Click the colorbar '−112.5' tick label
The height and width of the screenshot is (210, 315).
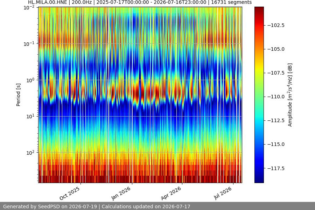(276, 120)
